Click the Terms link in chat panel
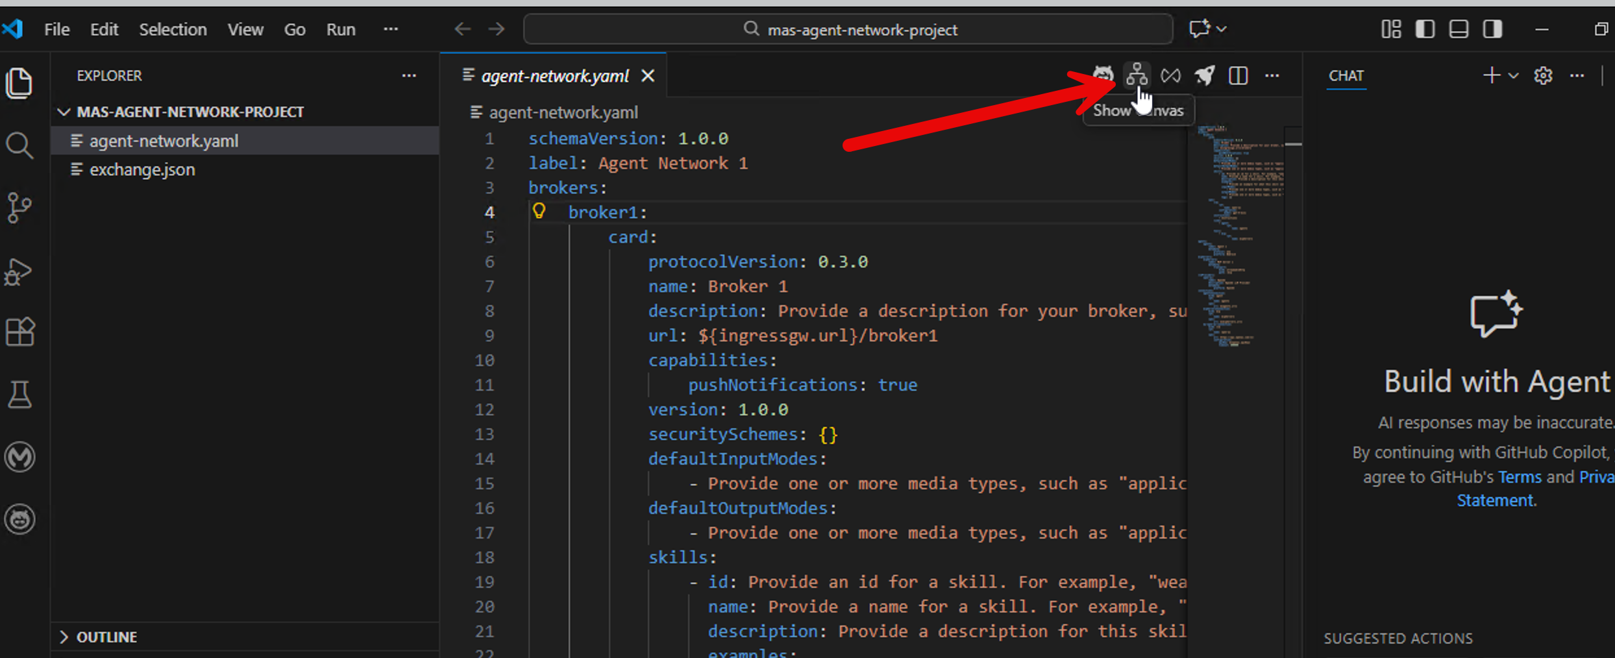The width and height of the screenshot is (1615, 658). (1519, 477)
